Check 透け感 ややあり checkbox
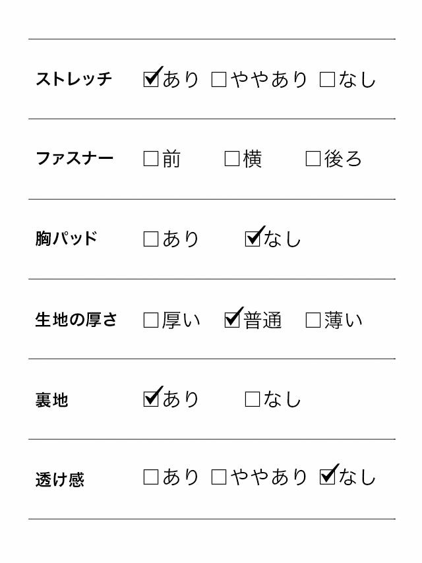The image size is (422, 563). click(x=219, y=477)
